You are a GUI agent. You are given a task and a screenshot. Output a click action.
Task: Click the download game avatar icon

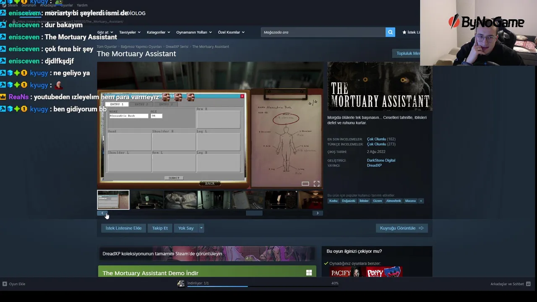[x=181, y=284]
